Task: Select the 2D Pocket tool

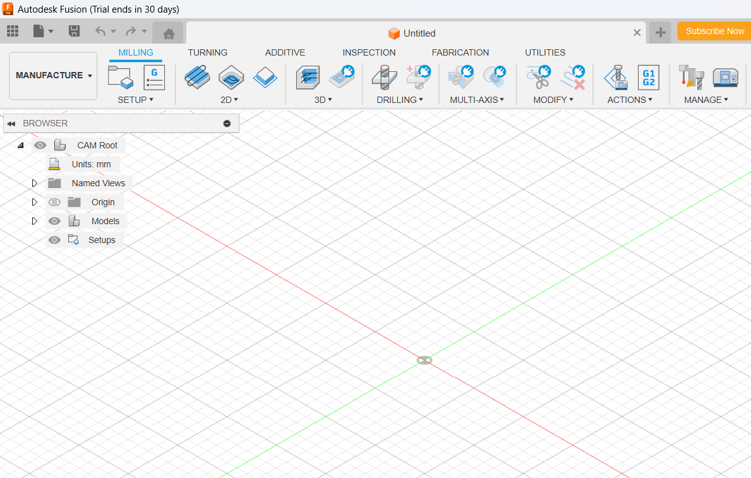Action: coord(231,77)
